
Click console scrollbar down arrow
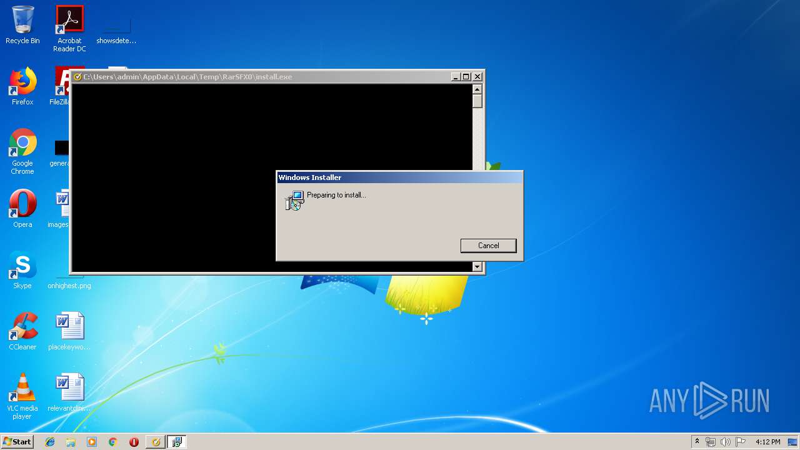pos(477,267)
